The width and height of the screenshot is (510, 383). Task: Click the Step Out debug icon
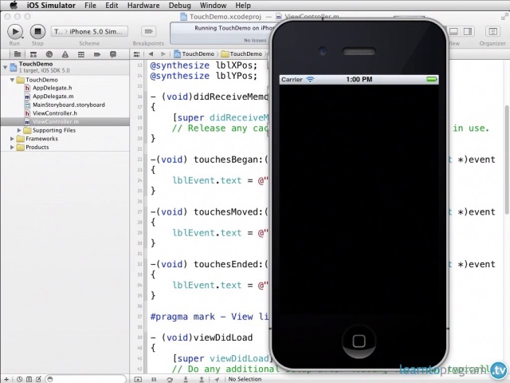pyautogui.click(x=202, y=379)
